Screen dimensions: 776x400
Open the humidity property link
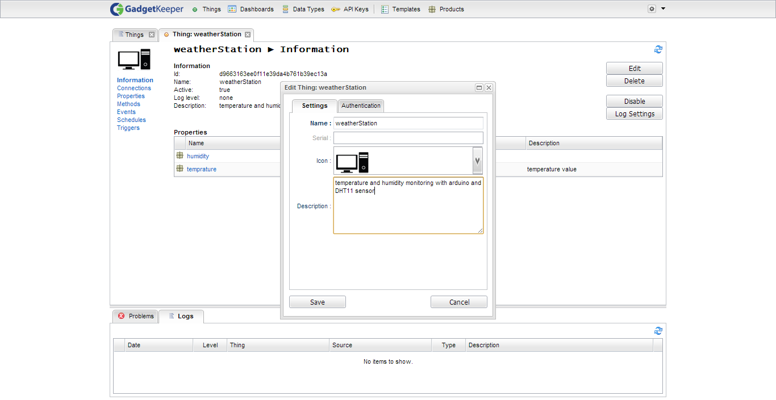click(x=198, y=156)
